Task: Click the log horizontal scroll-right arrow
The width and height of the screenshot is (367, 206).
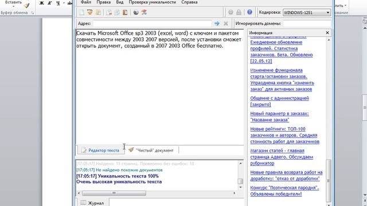Action: click(x=235, y=193)
